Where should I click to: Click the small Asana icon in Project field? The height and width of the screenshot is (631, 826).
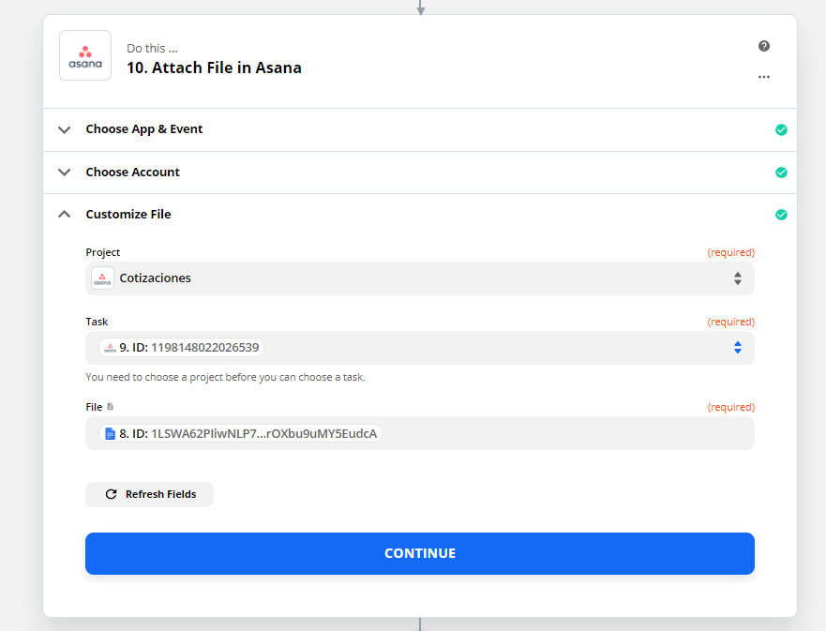pyautogui.click(x=102, y=278)
